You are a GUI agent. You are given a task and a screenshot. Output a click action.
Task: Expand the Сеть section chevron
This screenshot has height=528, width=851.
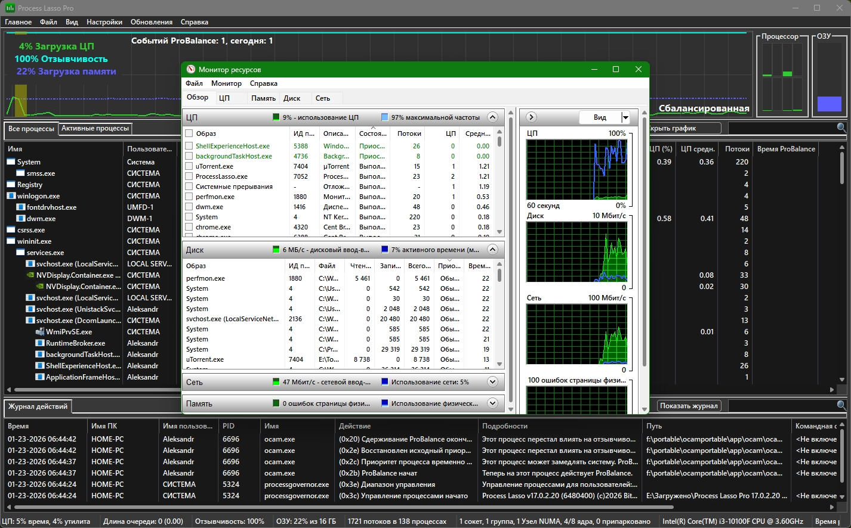click(x=492, y=382)
